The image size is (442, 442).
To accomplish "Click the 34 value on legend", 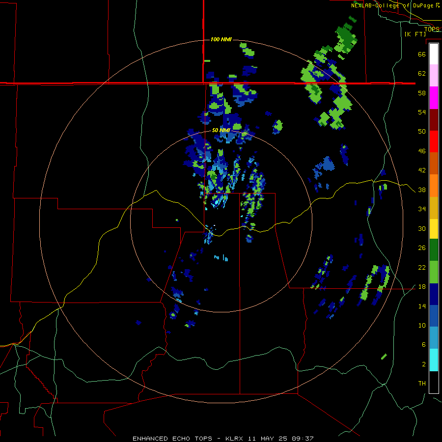I will point(422,209).
